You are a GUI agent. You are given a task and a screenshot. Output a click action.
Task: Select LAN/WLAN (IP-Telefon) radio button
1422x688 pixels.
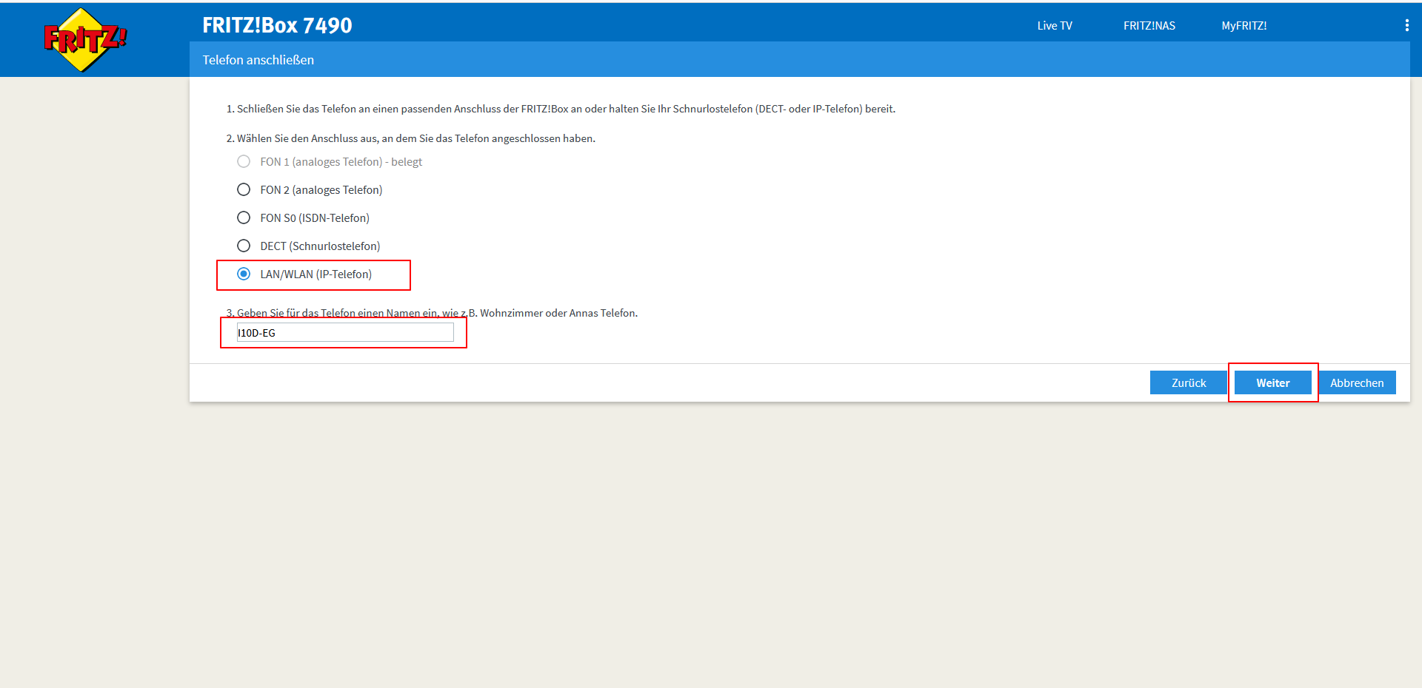tap(244, 274)
